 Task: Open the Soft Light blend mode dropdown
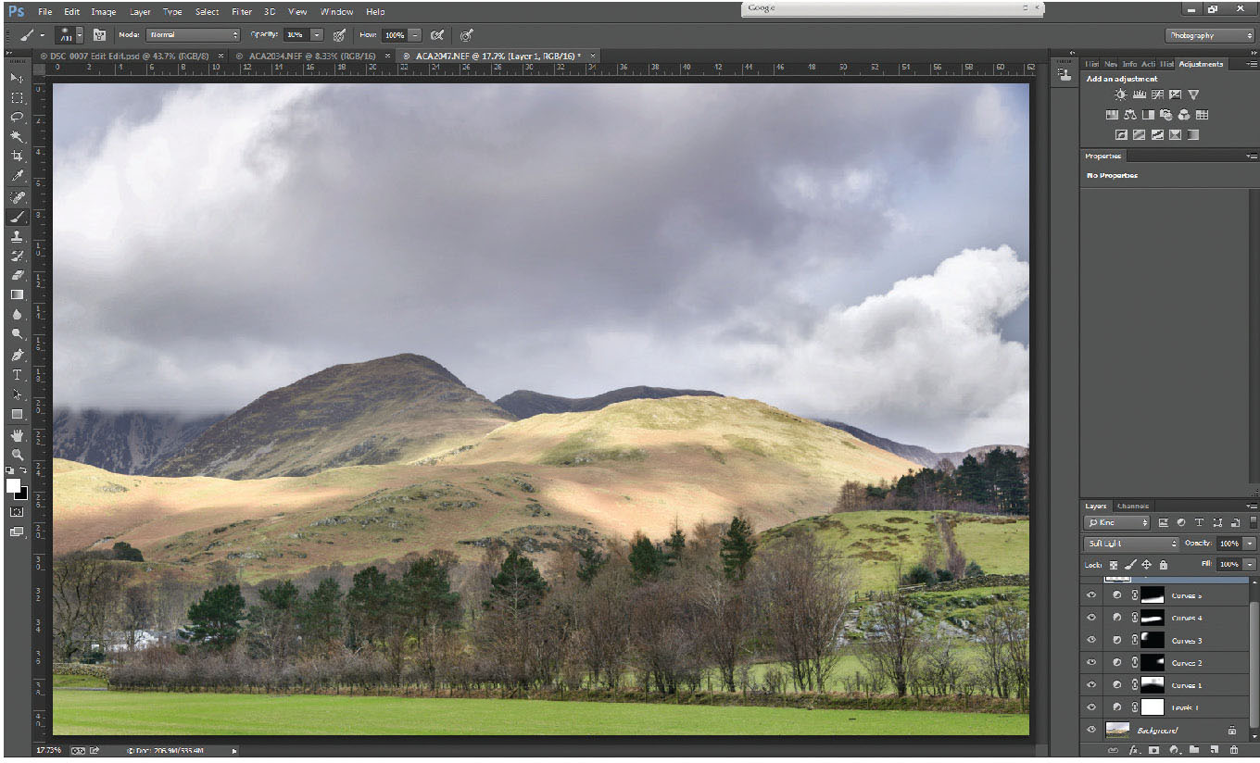click(1130, 544)
